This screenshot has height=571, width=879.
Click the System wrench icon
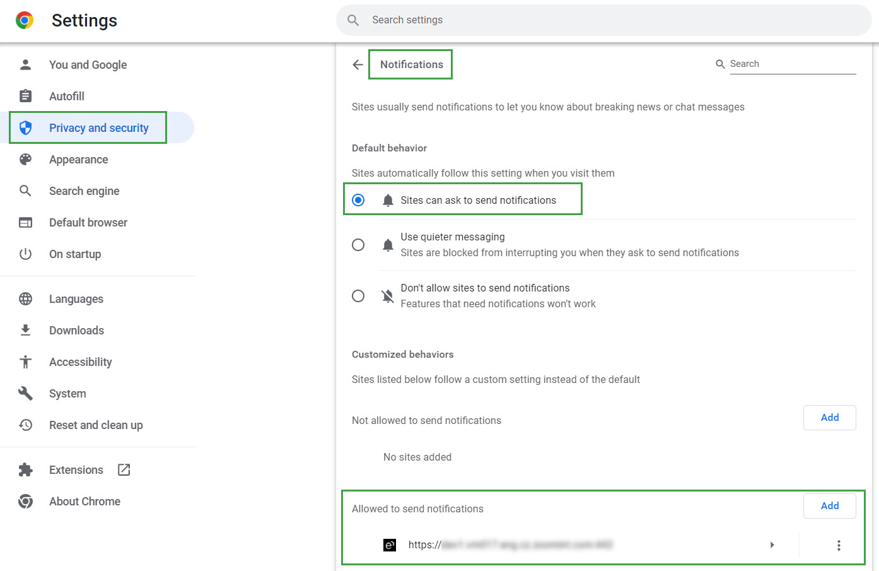[25, 394]
